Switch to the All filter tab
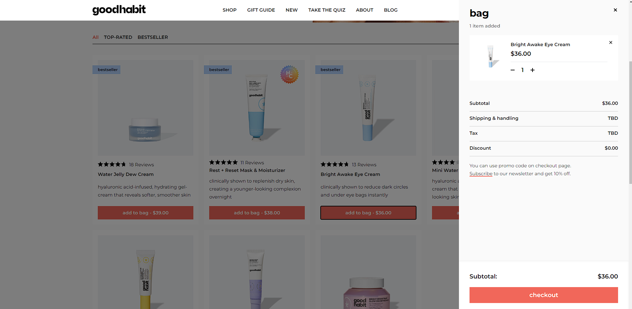 pyautogui.click(x=95, y=37)
